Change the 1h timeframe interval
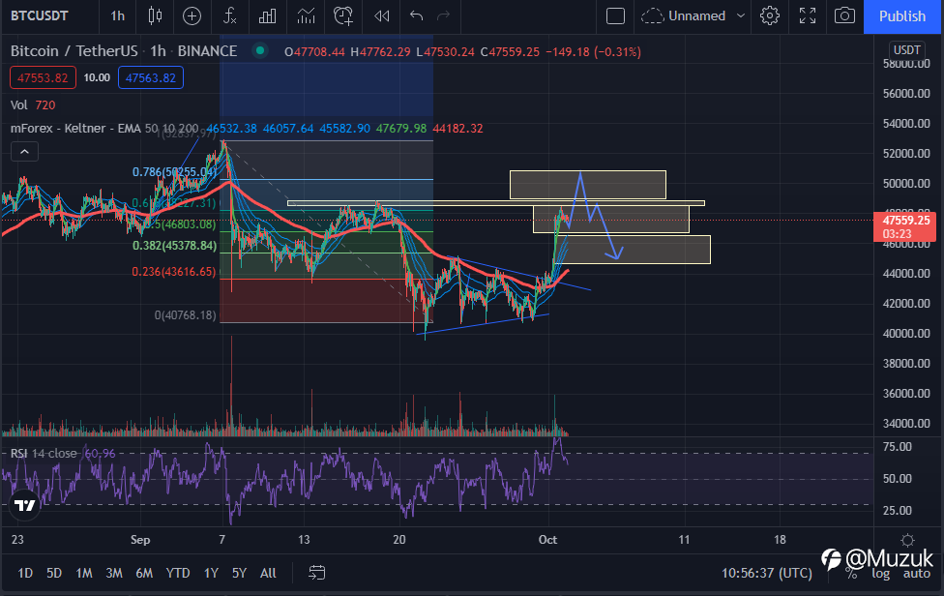The width and height of the screenshot is (944, 596). (x=117, y=16)
